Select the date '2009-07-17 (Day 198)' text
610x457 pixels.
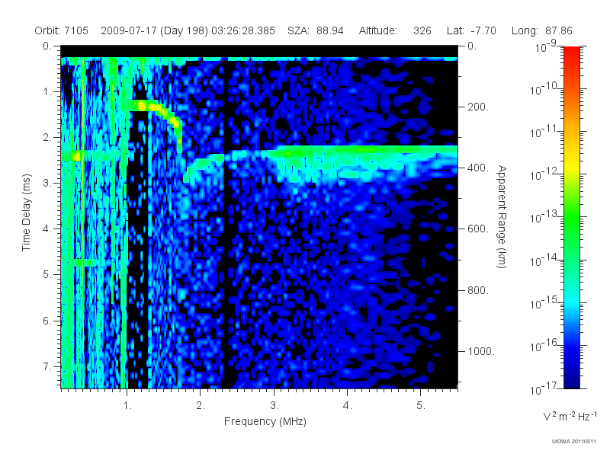(x=155, y=30)
